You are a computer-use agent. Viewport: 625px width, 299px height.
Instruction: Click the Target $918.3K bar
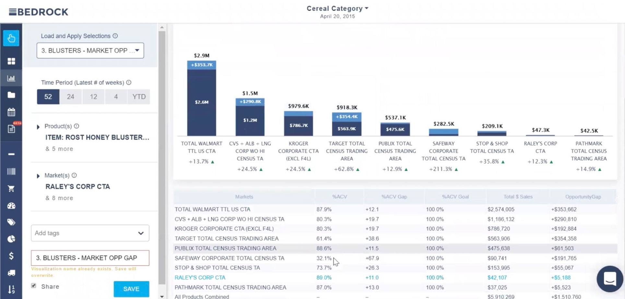pyautogui.click(x=347, y=124)
